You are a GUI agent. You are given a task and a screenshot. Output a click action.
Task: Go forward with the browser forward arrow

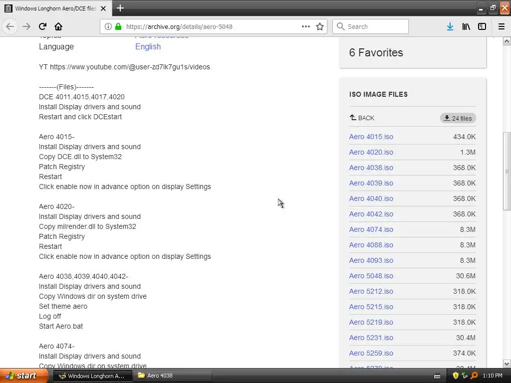pos(26,27)
